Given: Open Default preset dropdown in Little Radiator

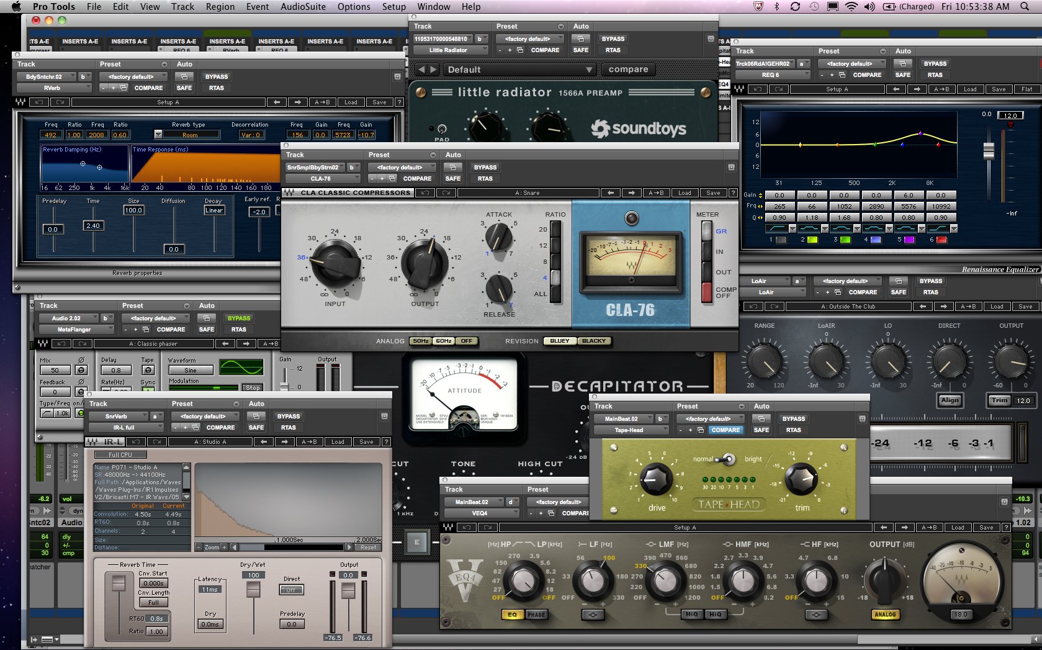Looking at the screenshot, I should [x=520, y=70].
